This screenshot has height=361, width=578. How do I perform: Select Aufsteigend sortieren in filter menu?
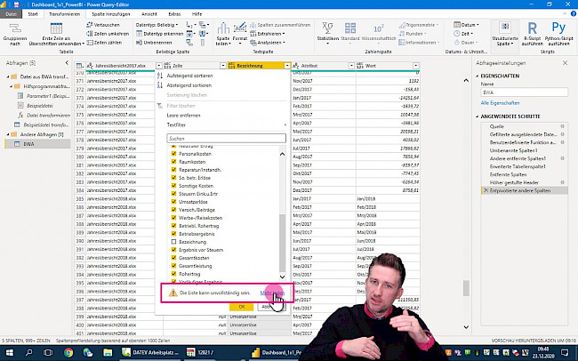pyautogui.click(x=191, y=76)
